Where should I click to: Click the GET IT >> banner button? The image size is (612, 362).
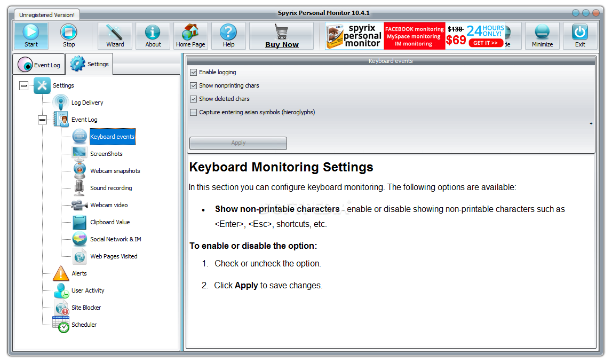486,43
